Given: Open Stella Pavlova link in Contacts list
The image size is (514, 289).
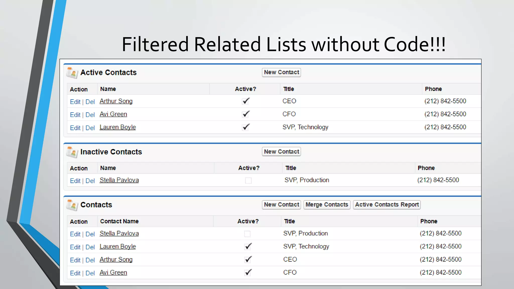Looking at the screenshot, I should pyautogui.click(x=119, y=233).
